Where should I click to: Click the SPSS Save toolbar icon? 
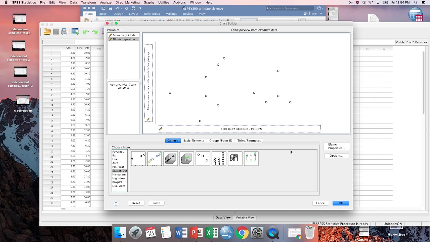[56, 32]
